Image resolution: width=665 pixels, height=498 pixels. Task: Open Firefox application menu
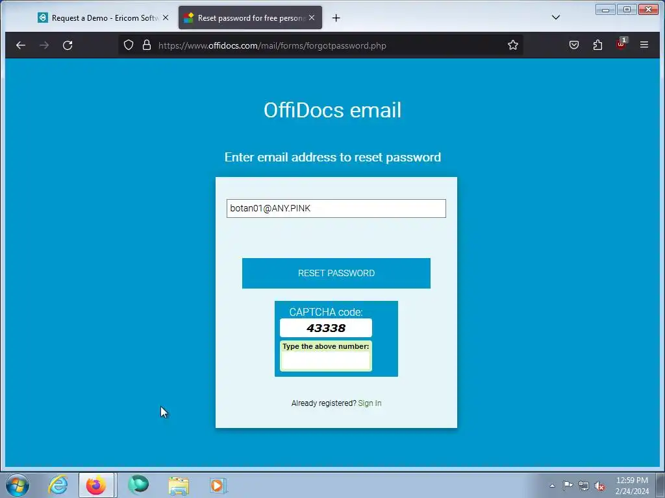tap(644, 45)
